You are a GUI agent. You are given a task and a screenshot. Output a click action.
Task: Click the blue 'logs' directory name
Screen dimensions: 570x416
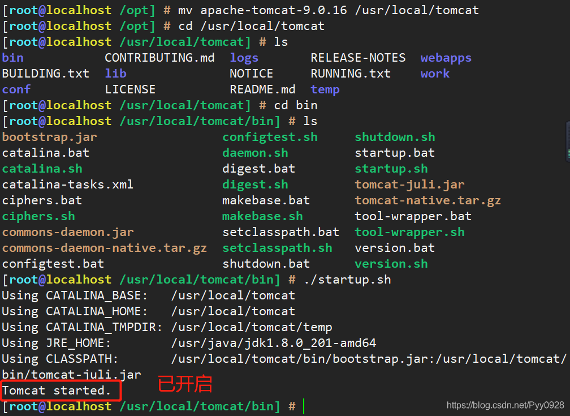pyautogui.click(x=244, y=58)
